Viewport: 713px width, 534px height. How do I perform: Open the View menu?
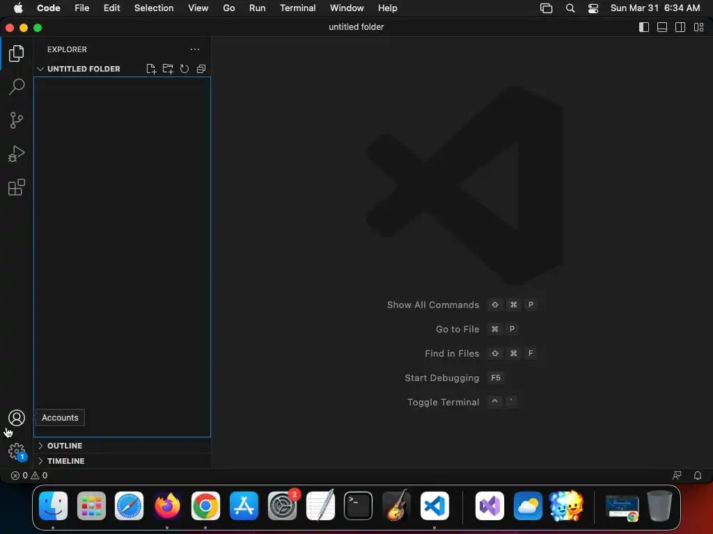click(198, 8)
